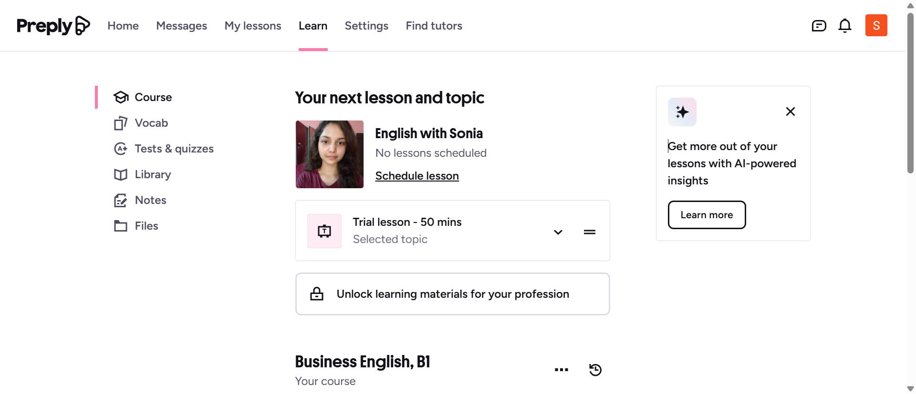This screenshot has width=916, height=394.
Task: Open the Notes section
Action: pos(150,200)
